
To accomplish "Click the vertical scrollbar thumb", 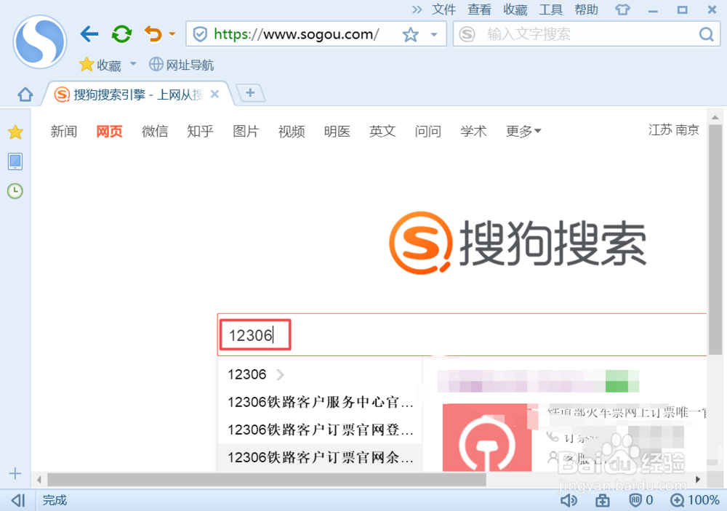I will (x=715, y=239).
